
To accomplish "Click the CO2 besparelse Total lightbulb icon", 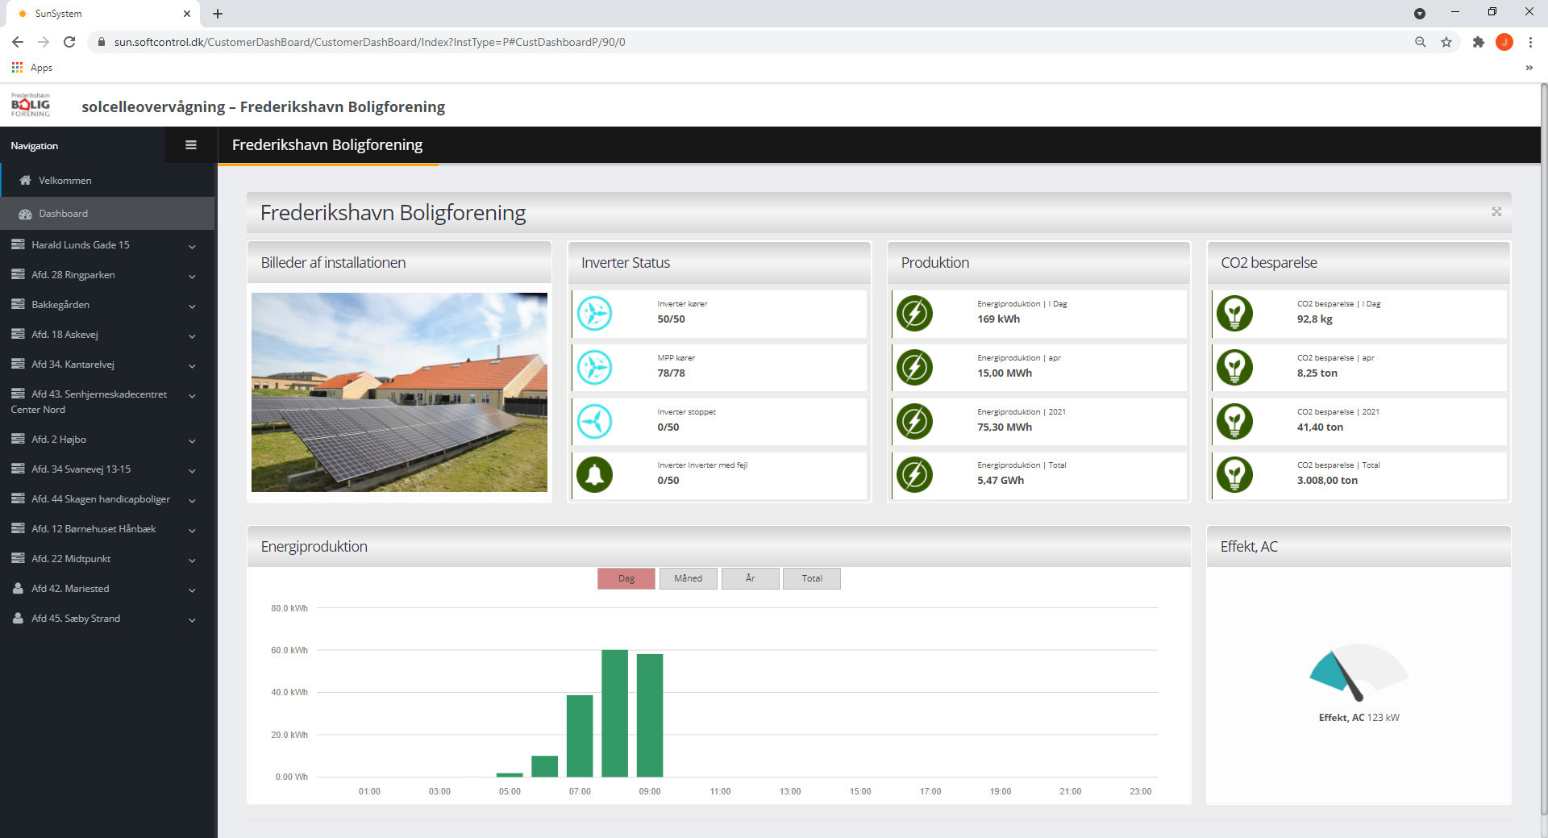I will [1234, 474].
